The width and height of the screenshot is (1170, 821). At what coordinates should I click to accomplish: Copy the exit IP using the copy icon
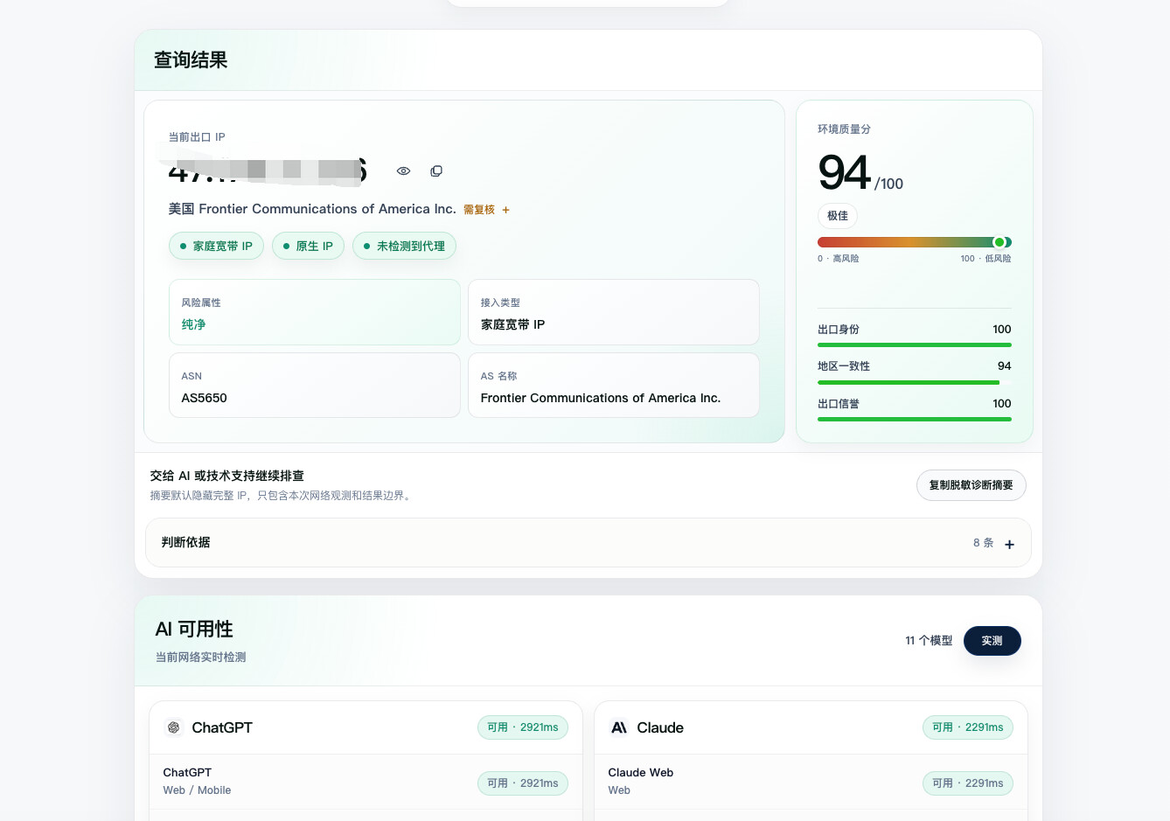click(436, 171)
